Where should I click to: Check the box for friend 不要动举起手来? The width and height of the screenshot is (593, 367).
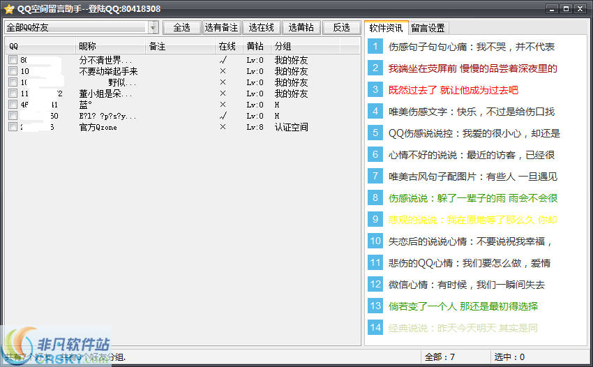[x=13, y=70]
